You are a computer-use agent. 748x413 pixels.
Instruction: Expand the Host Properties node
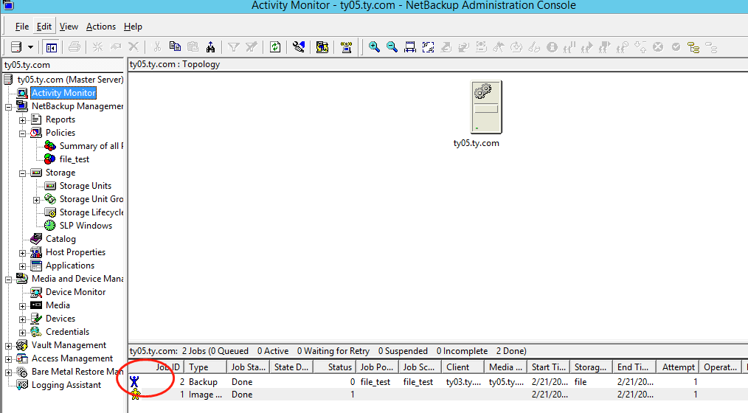click(22, 253)
